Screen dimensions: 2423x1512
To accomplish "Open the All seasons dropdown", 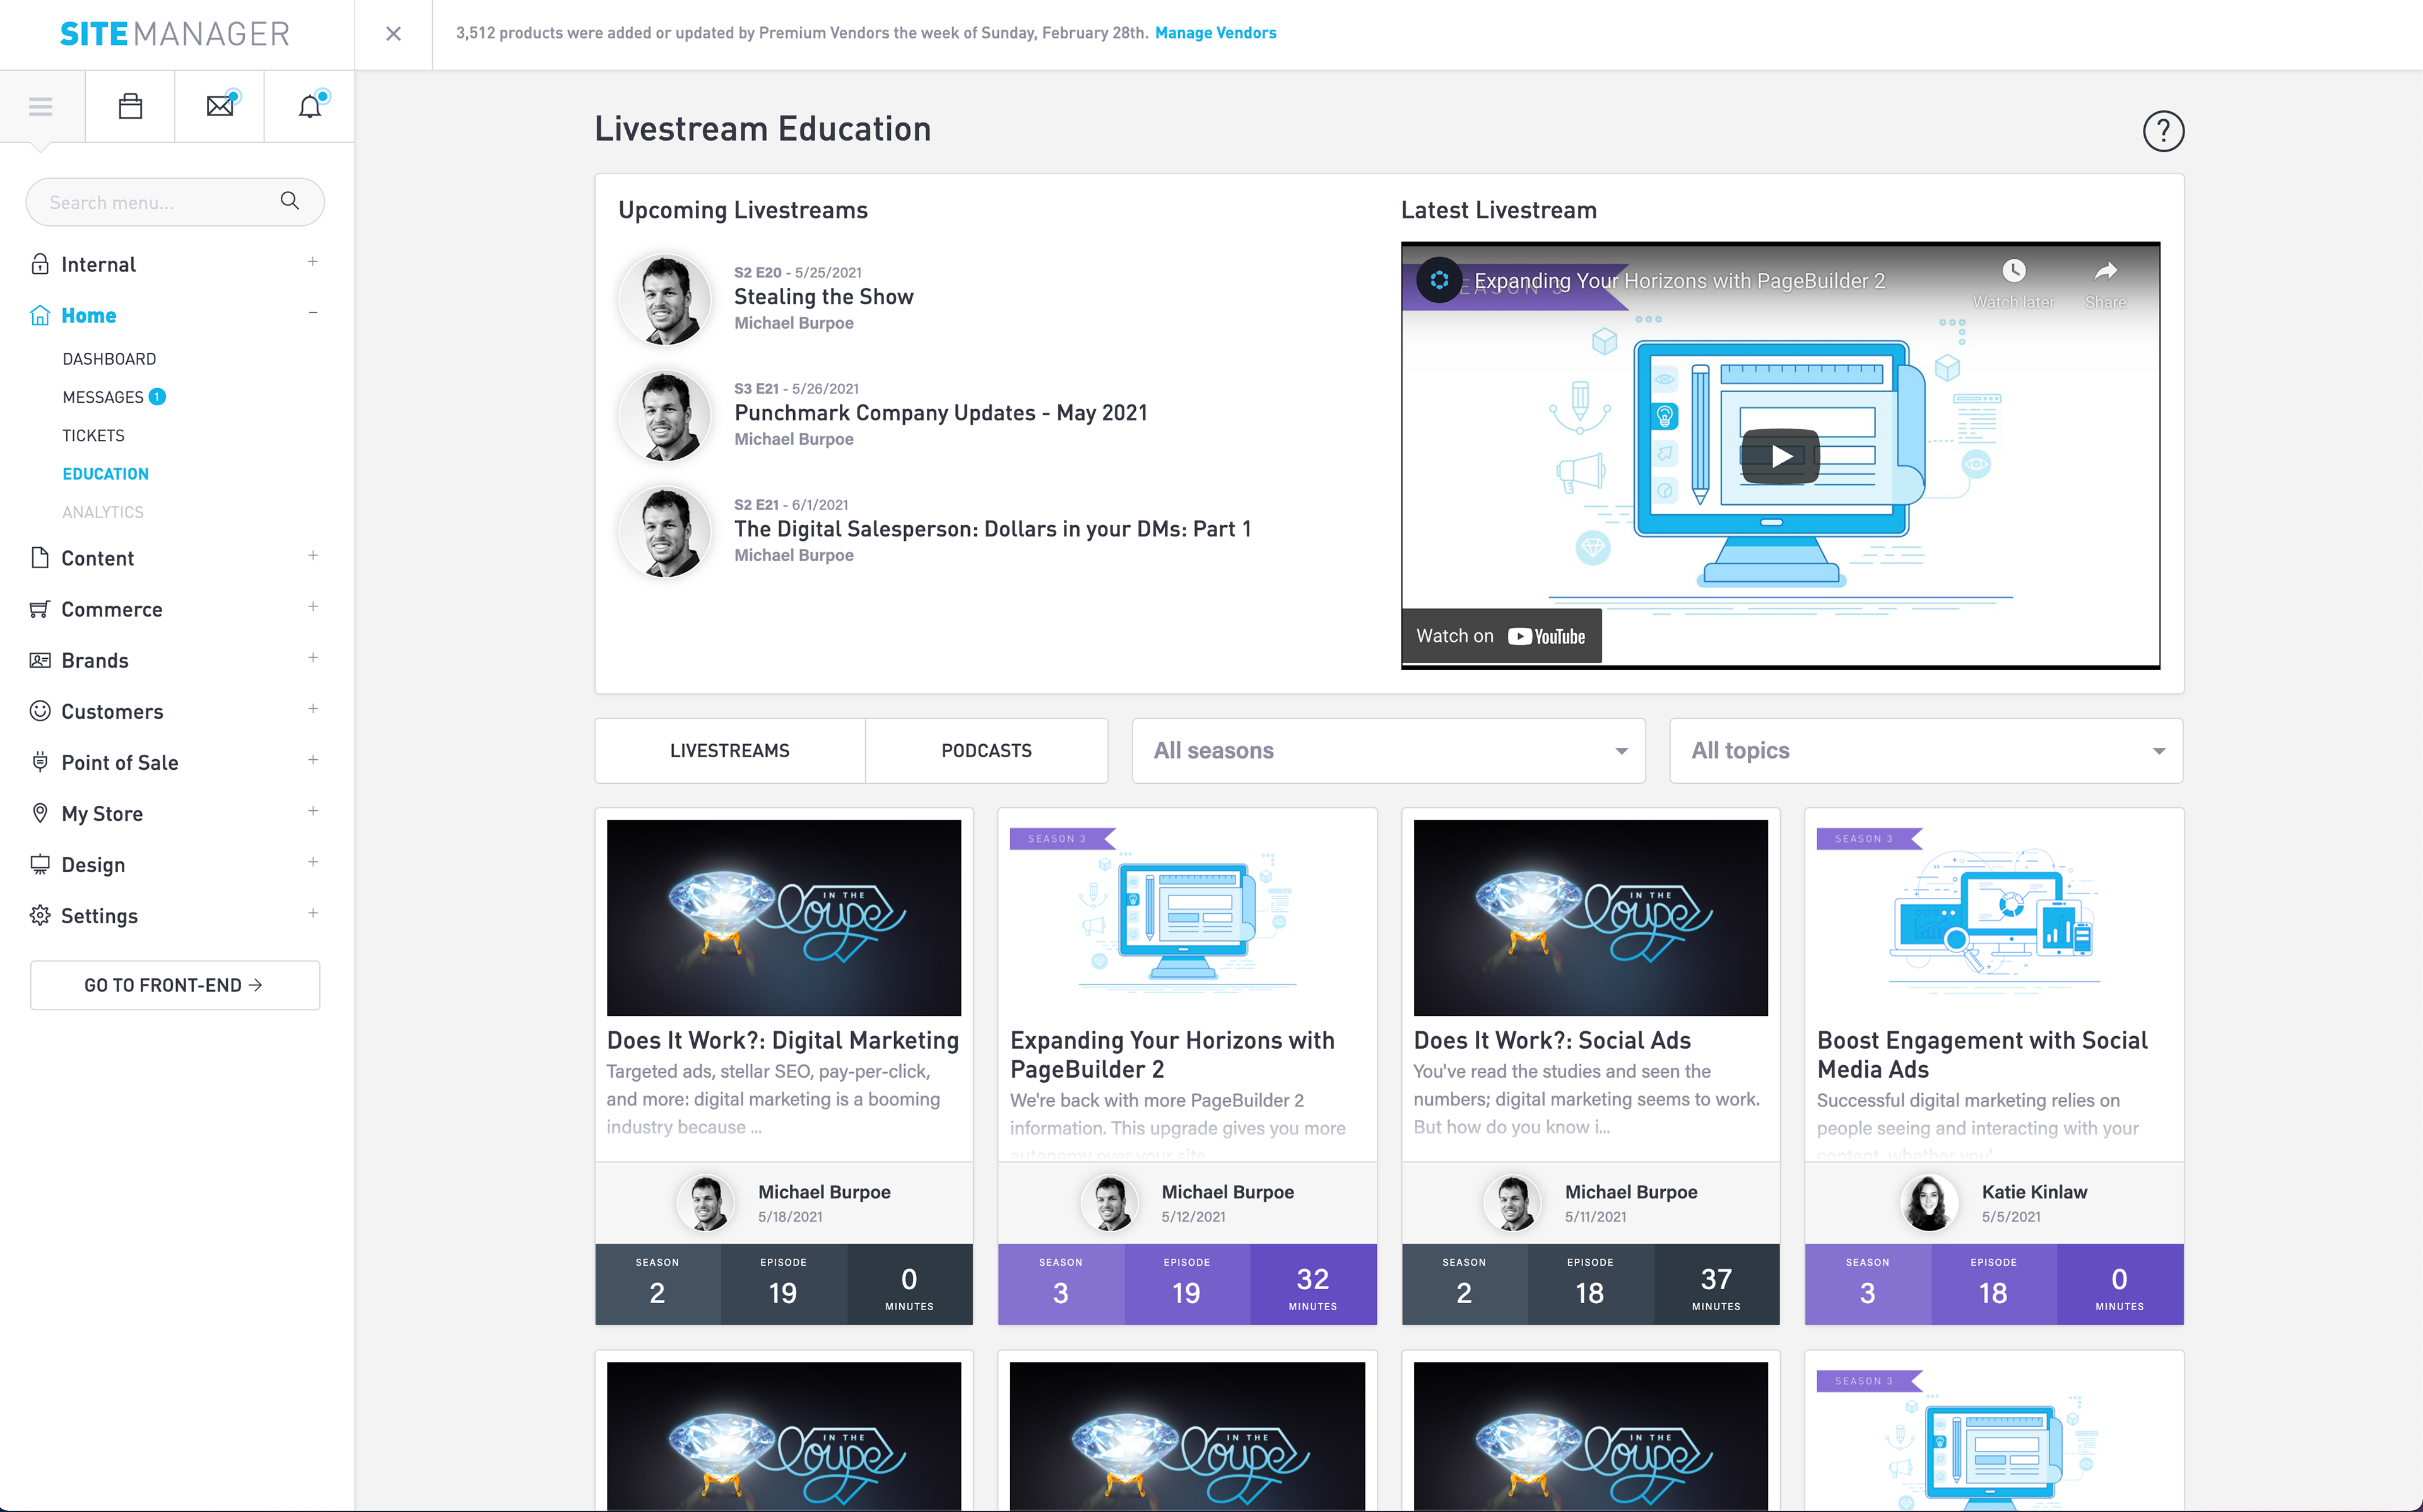I will (x=1388, y=751).
